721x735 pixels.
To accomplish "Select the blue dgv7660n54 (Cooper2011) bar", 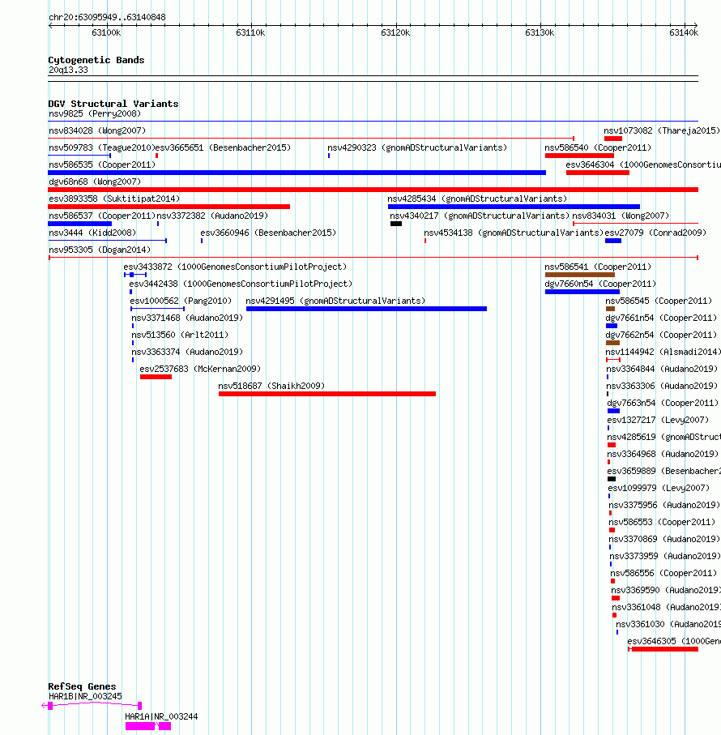I will pos(582,292).
